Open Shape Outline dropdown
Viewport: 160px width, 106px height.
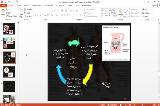(135, 13)
